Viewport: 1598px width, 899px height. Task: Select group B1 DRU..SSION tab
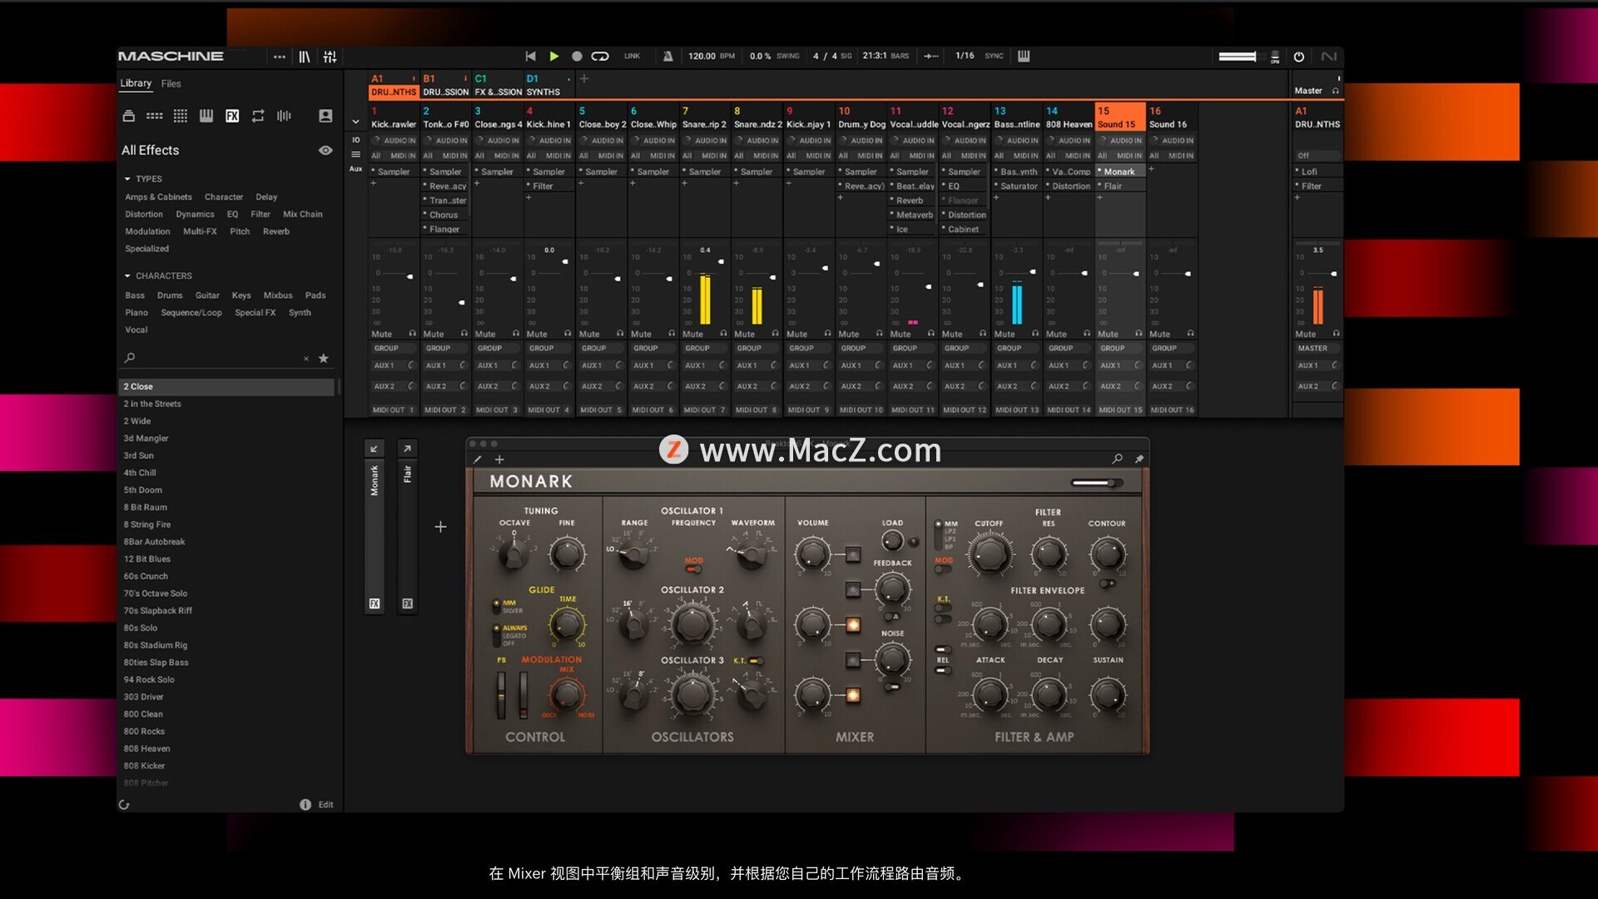pos(445,86)
